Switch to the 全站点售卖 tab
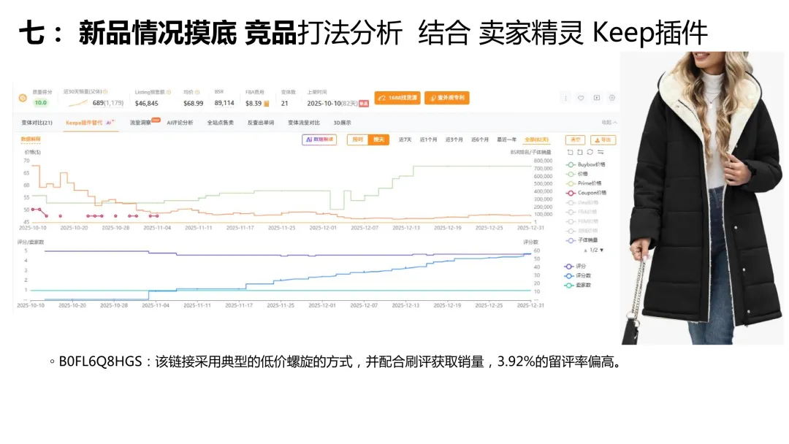 221,123
